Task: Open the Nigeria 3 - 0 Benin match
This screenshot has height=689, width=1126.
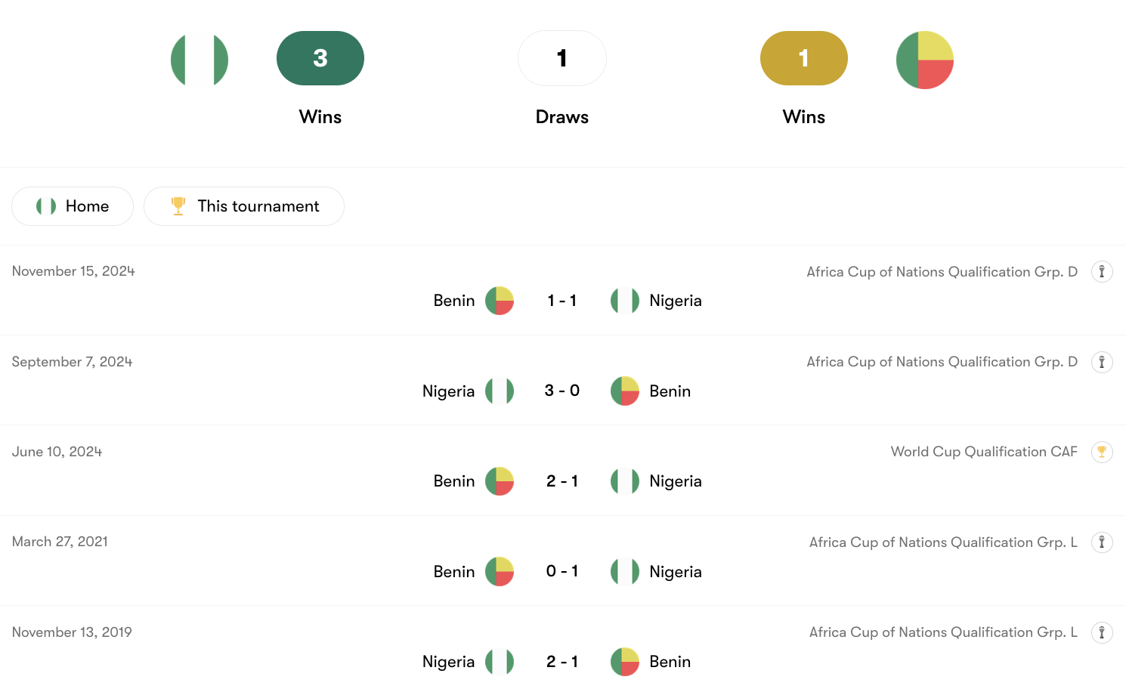Action: click(x=561, y=391)
